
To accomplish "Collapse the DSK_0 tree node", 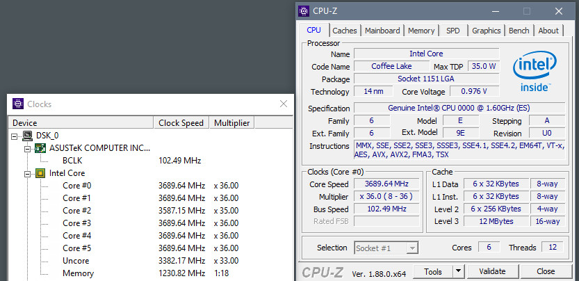I will pos(15,136).
